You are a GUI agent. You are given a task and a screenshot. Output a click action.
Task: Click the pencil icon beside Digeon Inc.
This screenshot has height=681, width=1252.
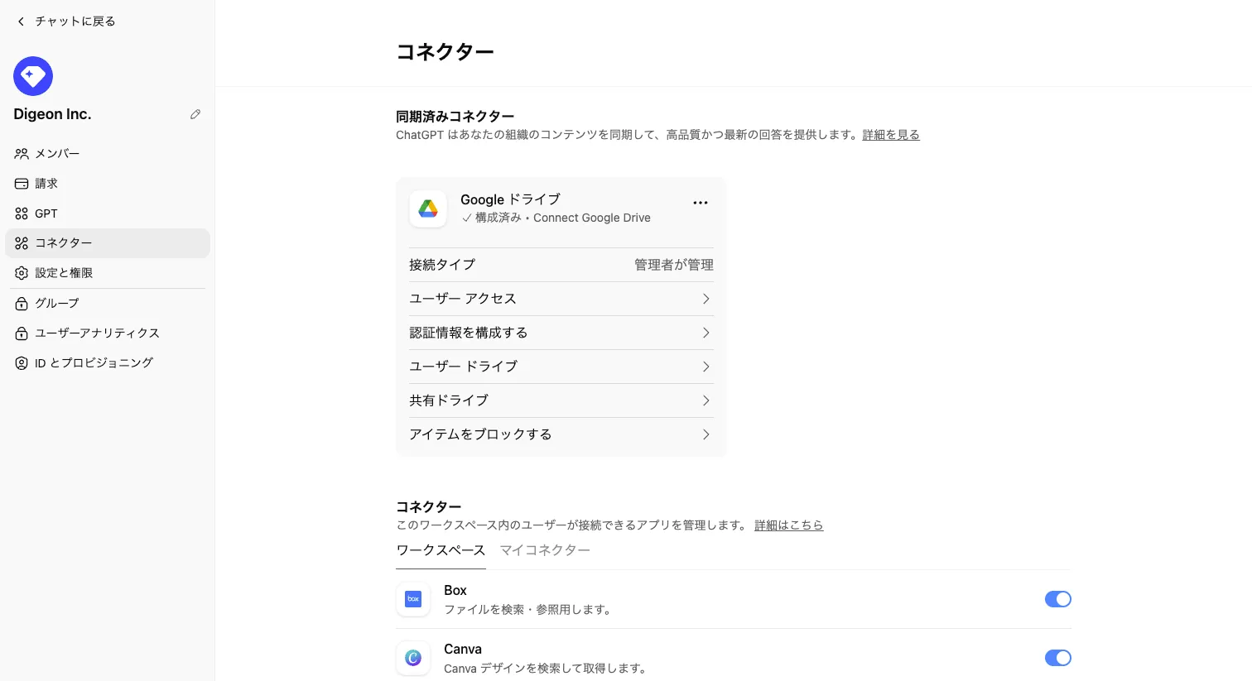click(x=195, y=114)
